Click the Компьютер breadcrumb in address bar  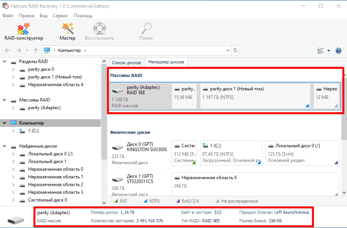[x=69, y=51]
